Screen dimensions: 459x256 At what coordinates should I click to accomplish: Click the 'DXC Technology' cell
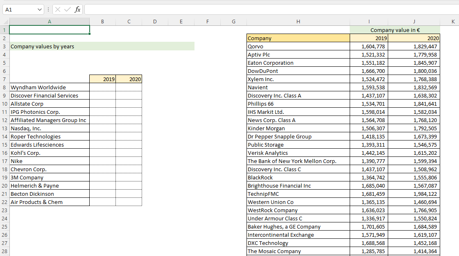[298, 243]
